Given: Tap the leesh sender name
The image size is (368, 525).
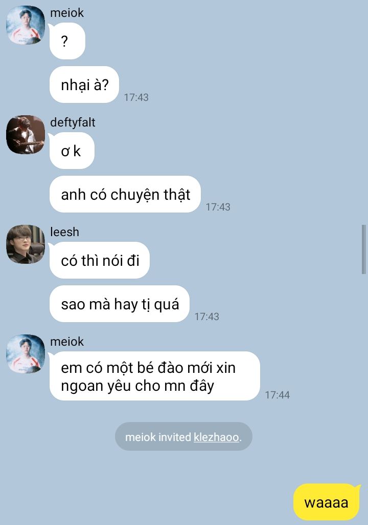Looking at the screenshot, I should [x=64, y=232].
